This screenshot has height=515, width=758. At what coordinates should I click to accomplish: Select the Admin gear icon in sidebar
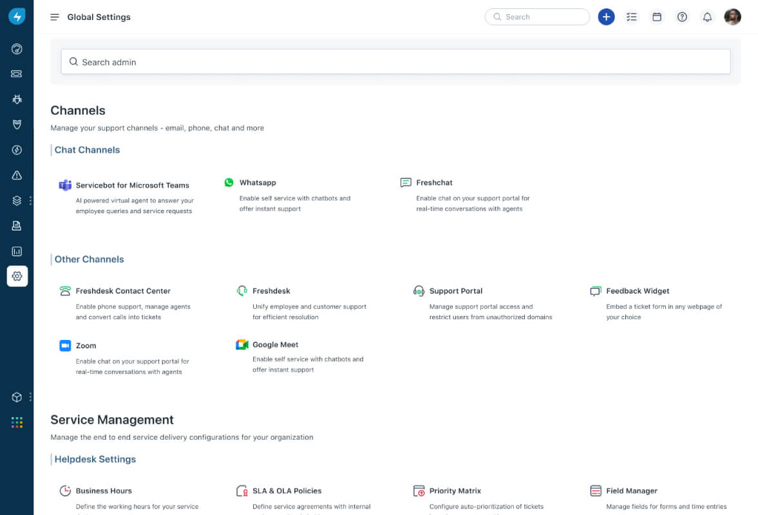17,276
